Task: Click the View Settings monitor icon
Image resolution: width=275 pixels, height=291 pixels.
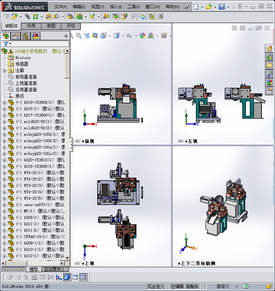Action: (164, 36)
